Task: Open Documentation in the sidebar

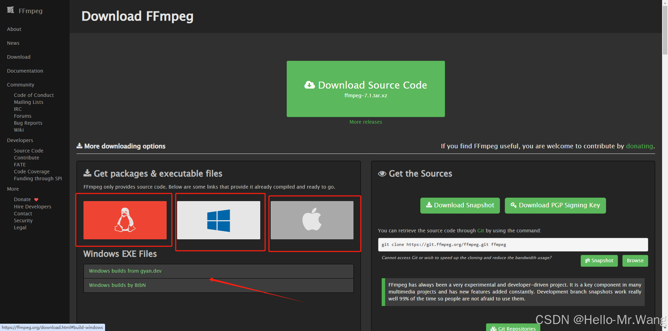Action: pos(25,71)
